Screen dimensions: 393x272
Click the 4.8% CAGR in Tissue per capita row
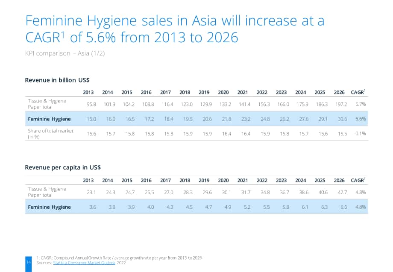361,192
